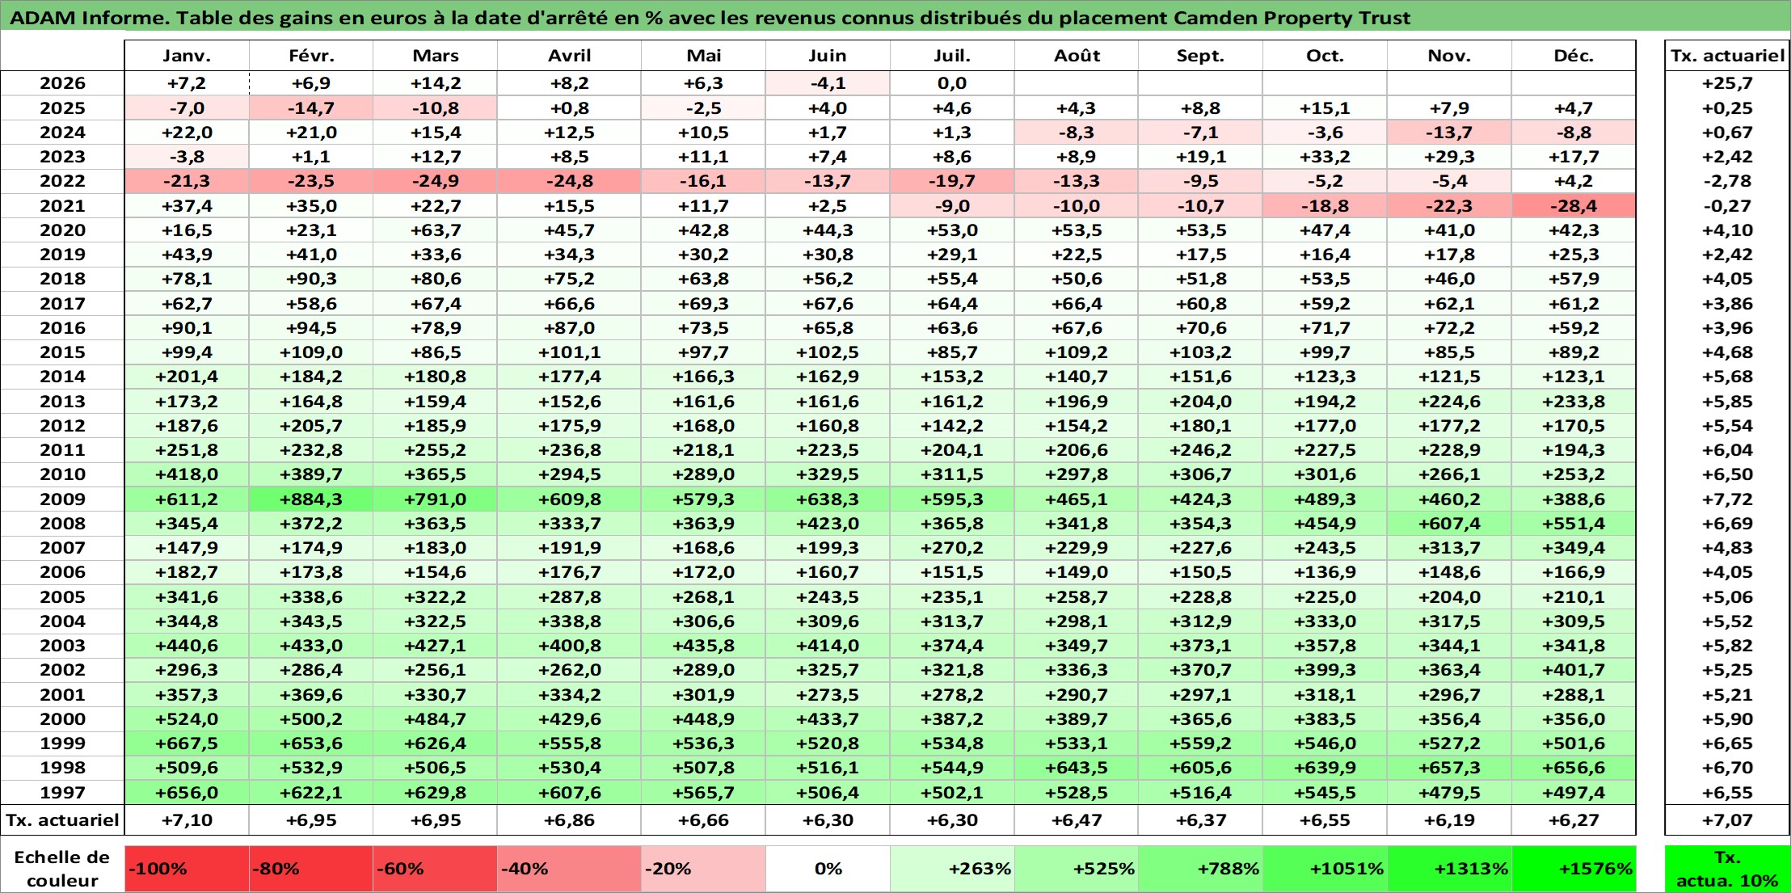Click the 'Avril' column header
Screen dimensions: 1791x893
(x=569, y=56)
